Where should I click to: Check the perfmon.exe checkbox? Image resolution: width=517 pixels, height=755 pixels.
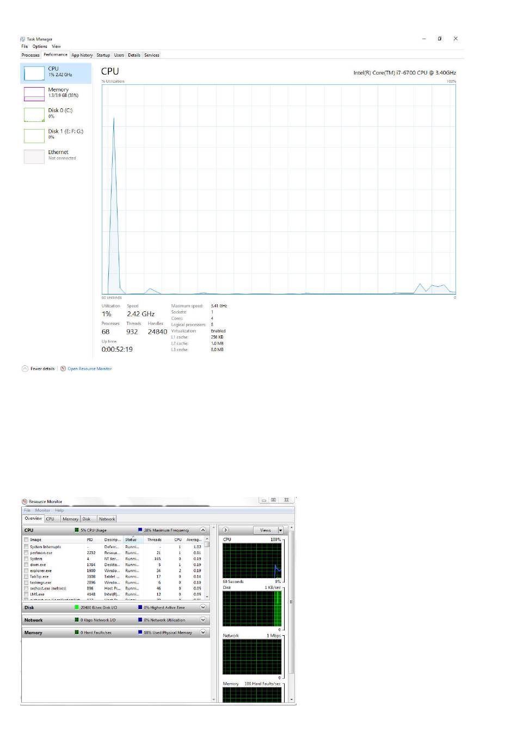[x=26, y=553]
